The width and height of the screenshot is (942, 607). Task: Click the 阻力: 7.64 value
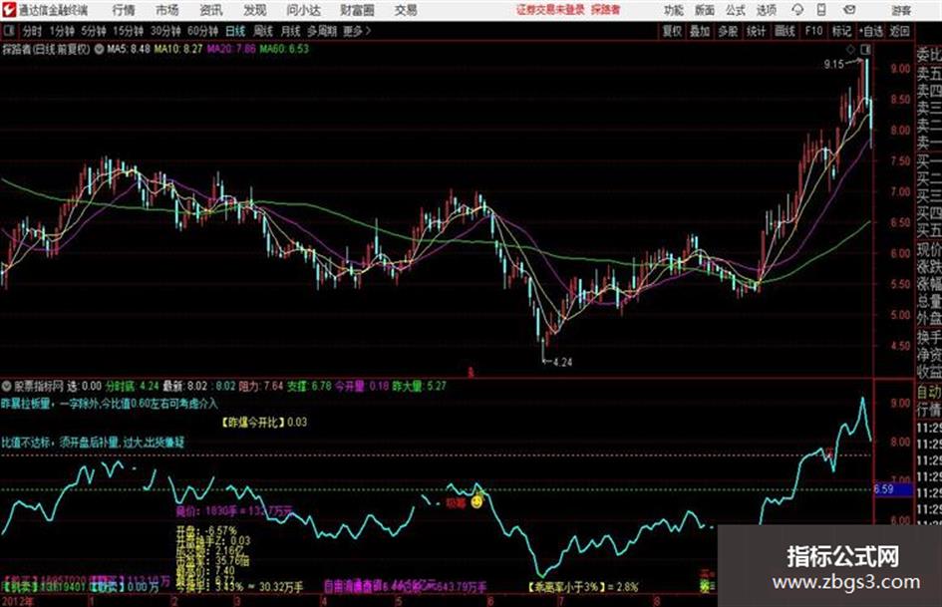pyautogui.click(x=261, y=386)
